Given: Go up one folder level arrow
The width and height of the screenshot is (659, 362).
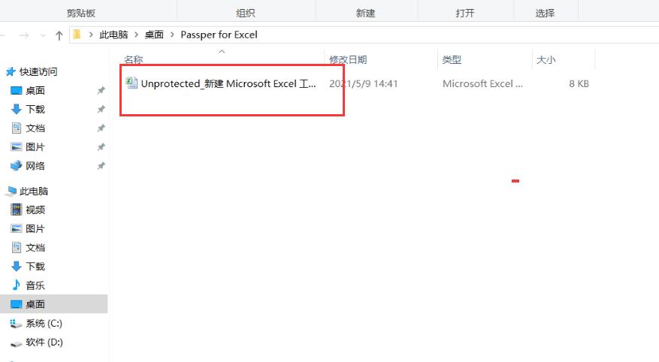Looking at the screenshot, I should [x=59, y=35].
